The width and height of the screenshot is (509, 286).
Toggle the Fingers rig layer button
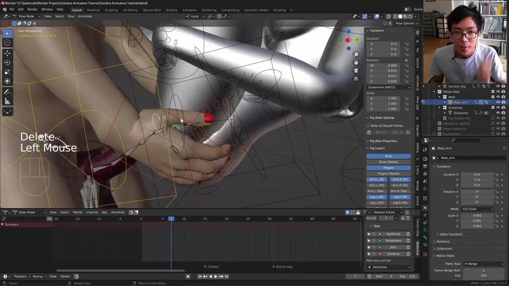[x=389, y=168]
